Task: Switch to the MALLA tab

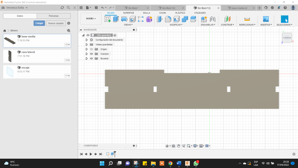Action: (147, 13)
